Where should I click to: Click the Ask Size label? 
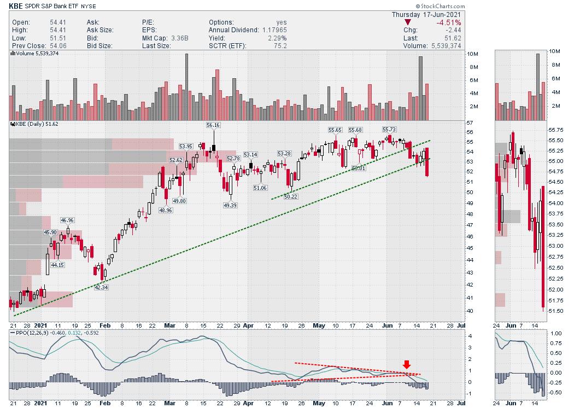click(x=100, y=30)
